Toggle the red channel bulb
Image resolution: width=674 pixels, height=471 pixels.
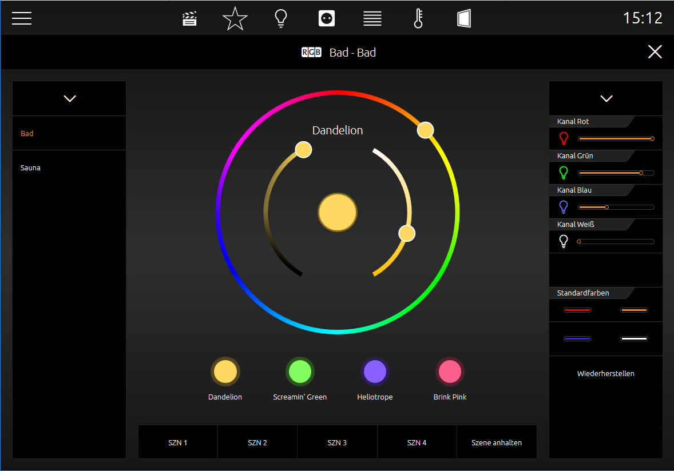pos(563,138)
